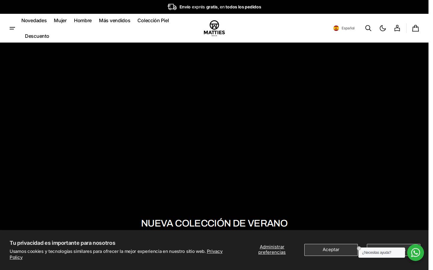433x270 pixels.
Task: Open the Colección Piel menu item
Action: coord(153,20)
